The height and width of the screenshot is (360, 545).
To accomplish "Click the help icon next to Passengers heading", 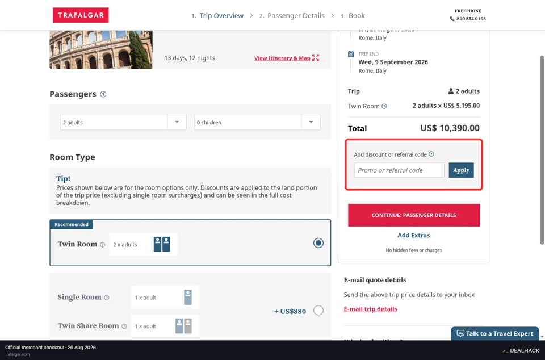I will 103,94.
